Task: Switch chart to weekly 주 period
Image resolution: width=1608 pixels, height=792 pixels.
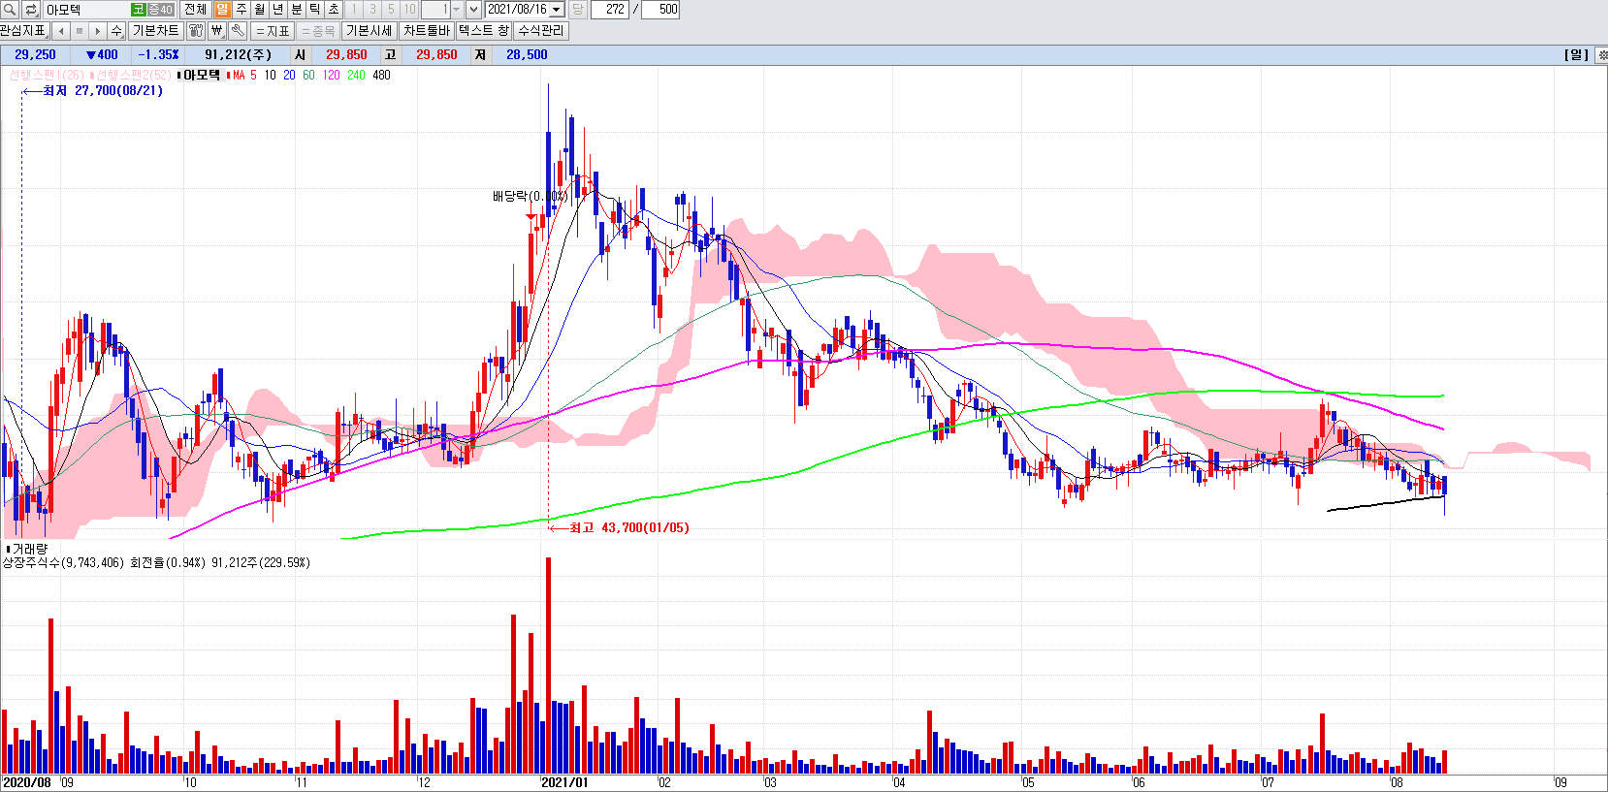Action: tap(241, 10)
